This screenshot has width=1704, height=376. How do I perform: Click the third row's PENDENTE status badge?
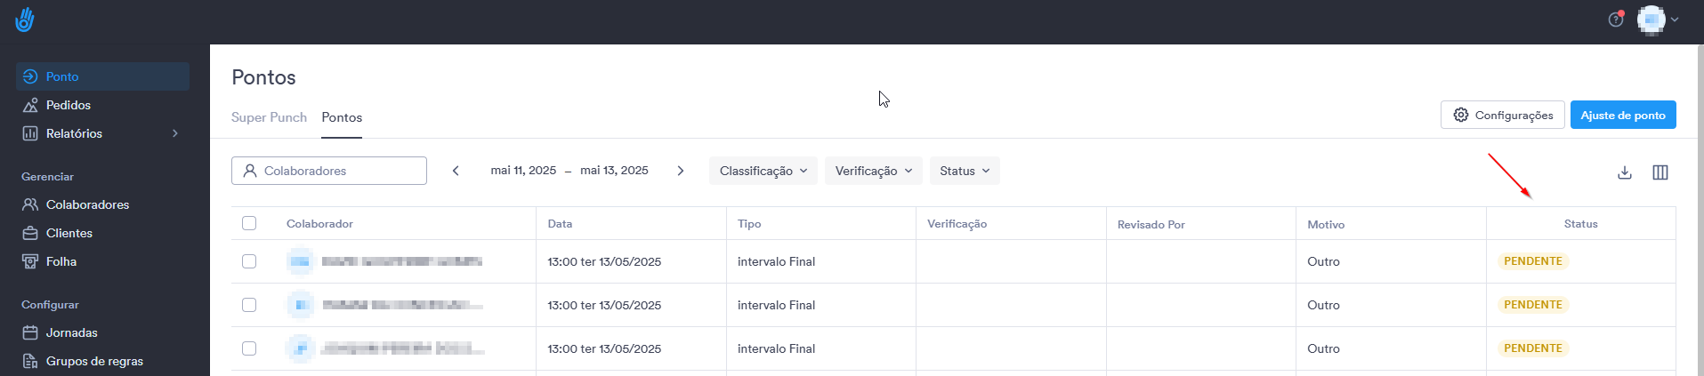(x=1533, y=348)
